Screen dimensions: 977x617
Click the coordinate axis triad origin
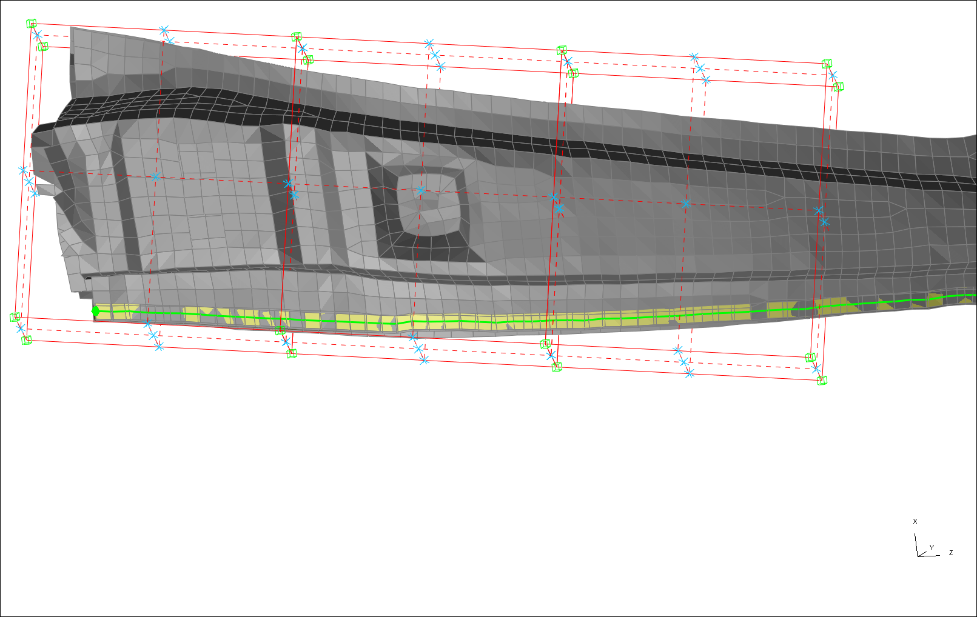point(918,555)
